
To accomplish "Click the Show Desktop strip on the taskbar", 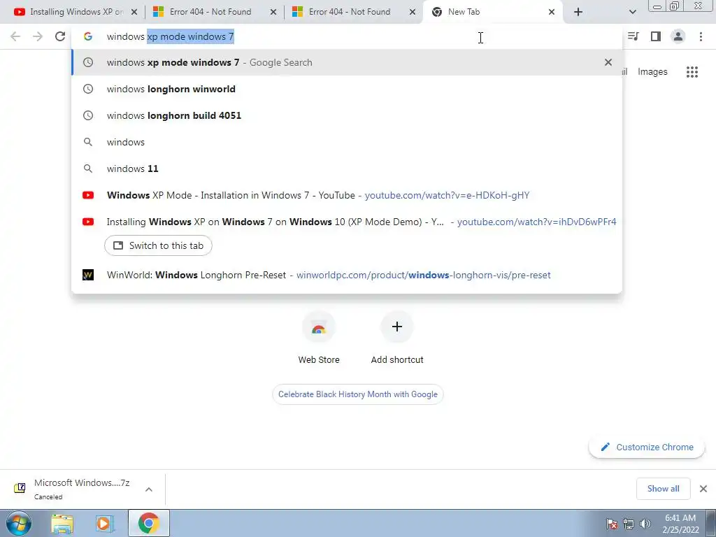I will tap(711, 523).
